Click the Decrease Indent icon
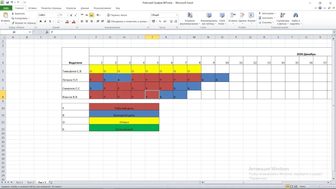 [98, 22]
